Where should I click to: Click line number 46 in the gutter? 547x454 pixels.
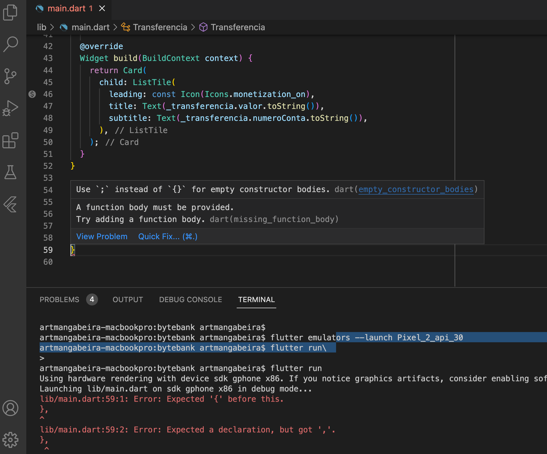tap(48, 94)
